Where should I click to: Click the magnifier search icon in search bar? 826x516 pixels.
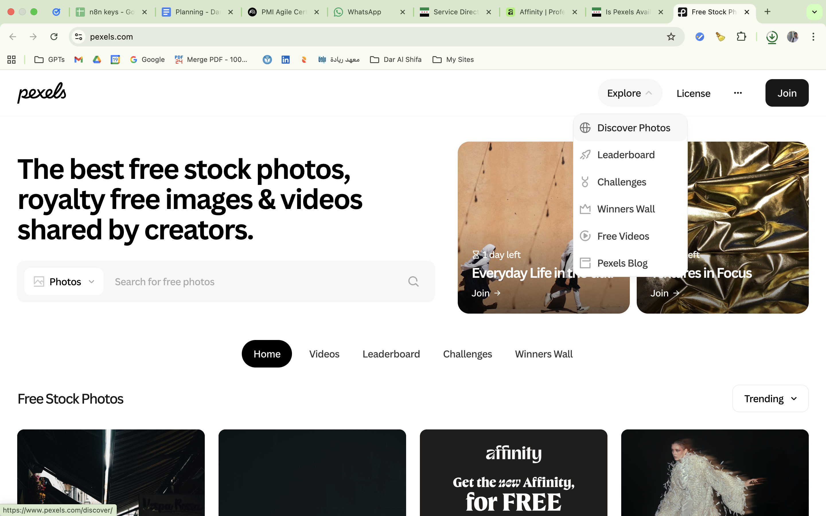[x=413, y=282]
